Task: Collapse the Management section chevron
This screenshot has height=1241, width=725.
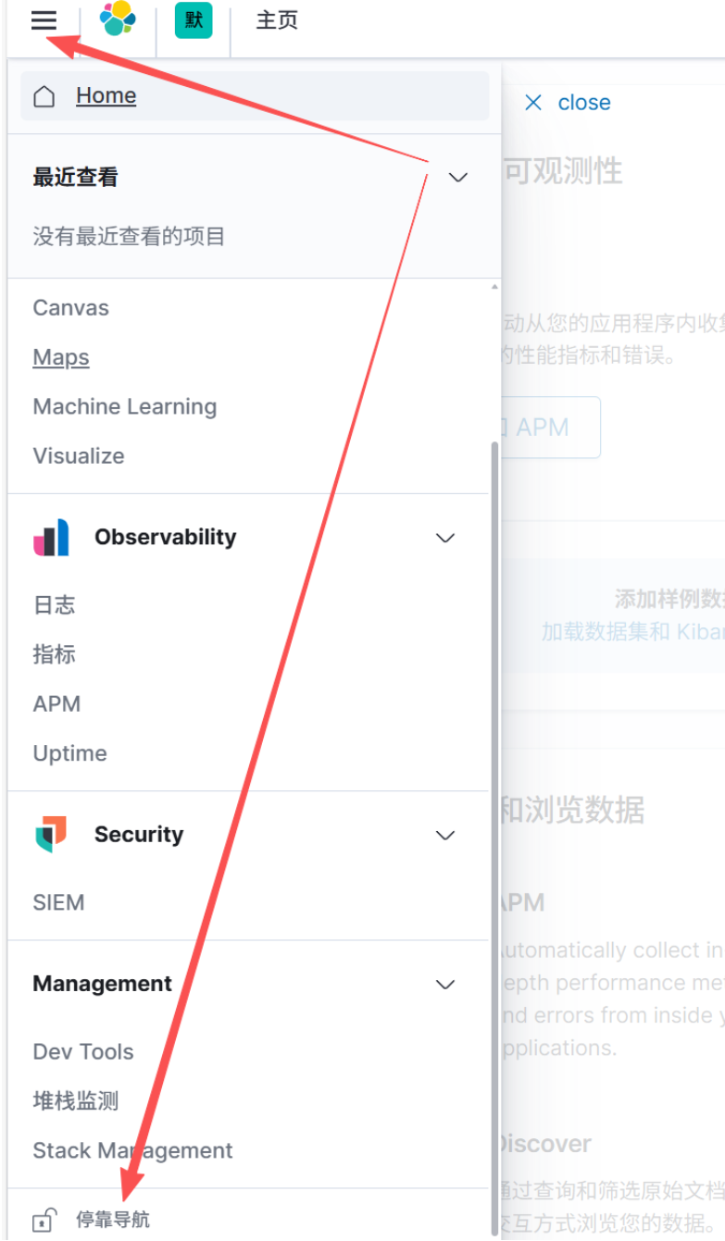Action: coord(445,984)
